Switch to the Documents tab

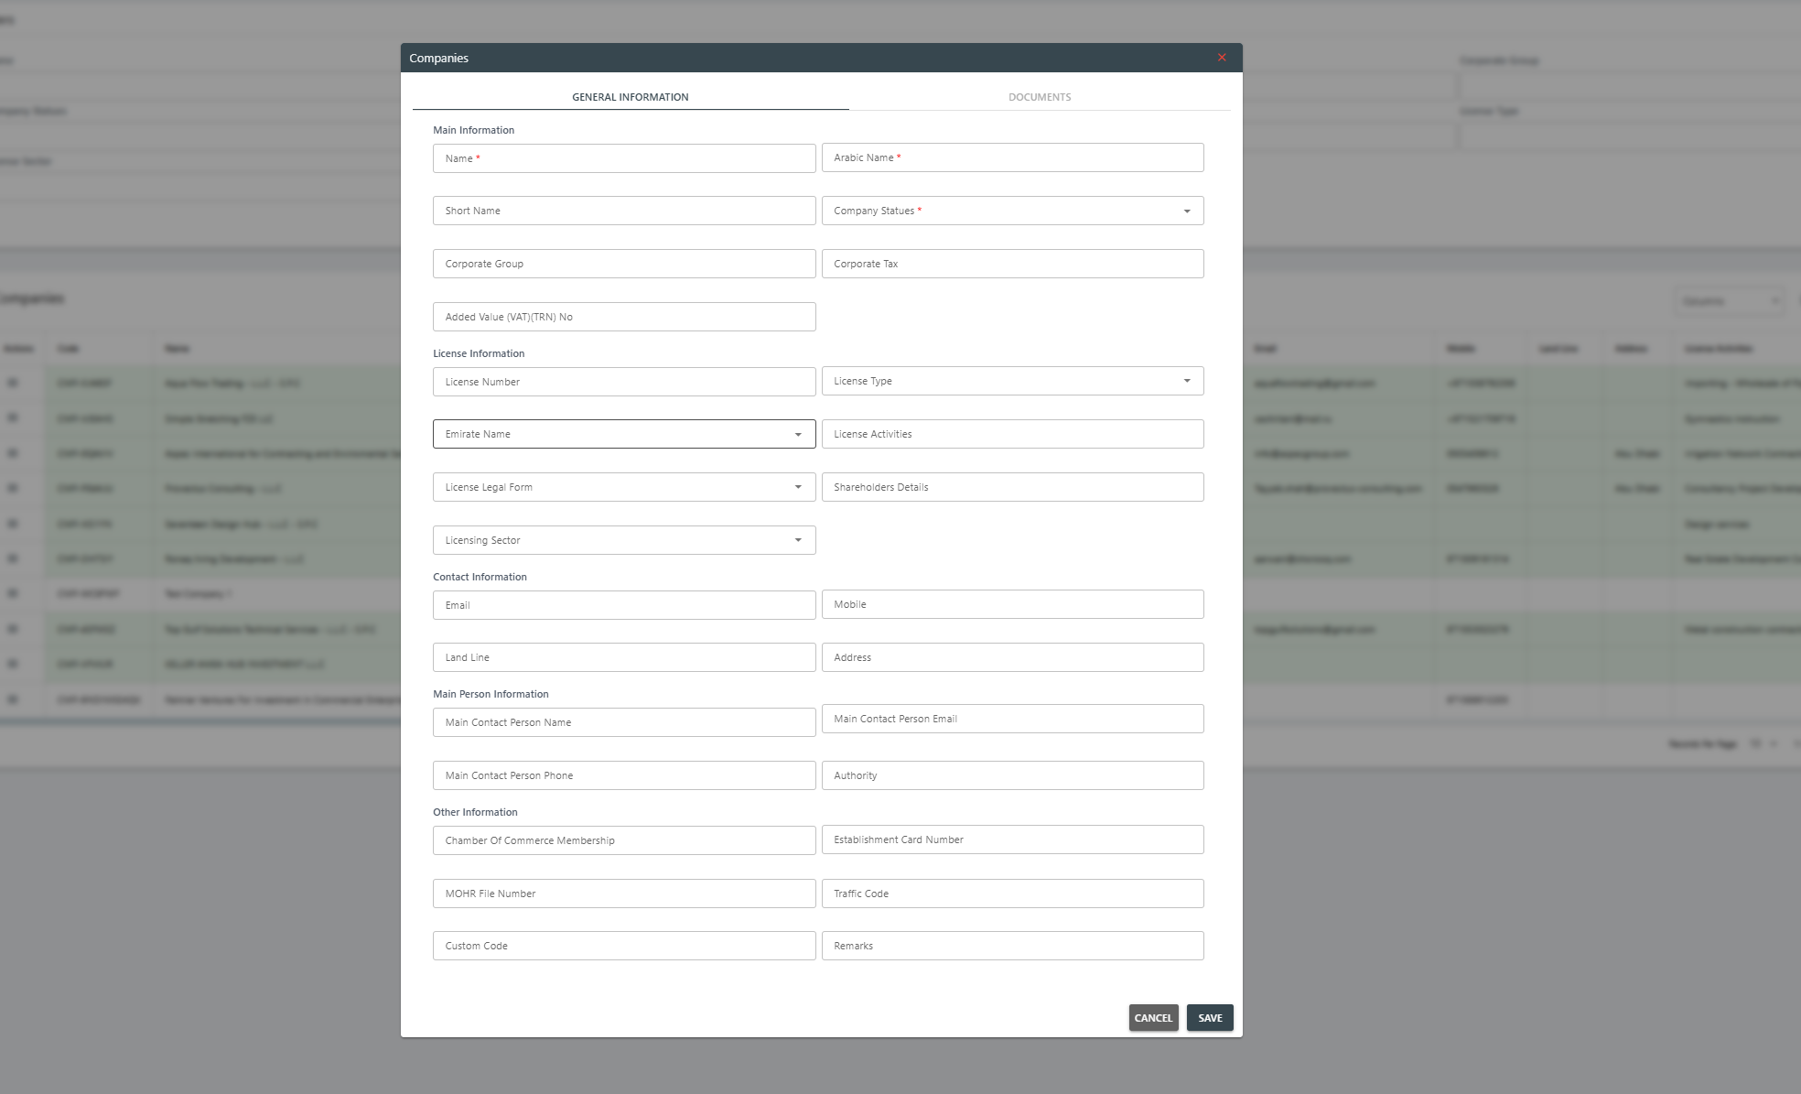[x=1040, y=97]
